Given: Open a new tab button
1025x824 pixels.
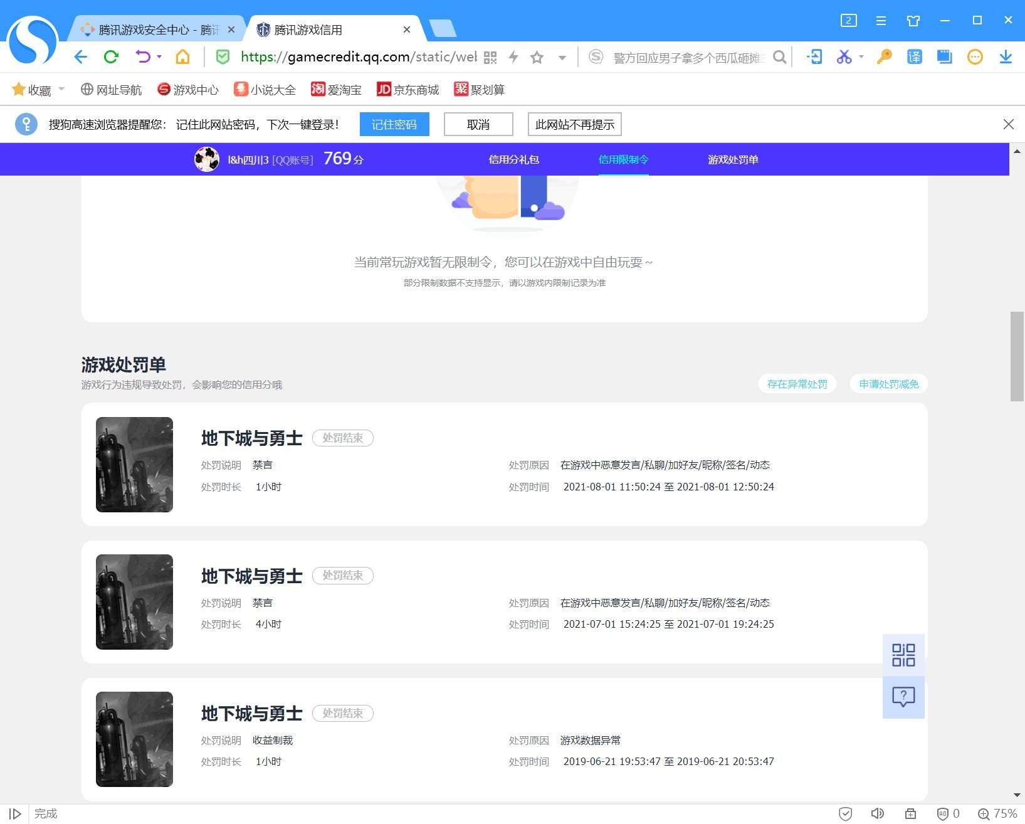Looking at the screenshot, I should click(443, 29).
